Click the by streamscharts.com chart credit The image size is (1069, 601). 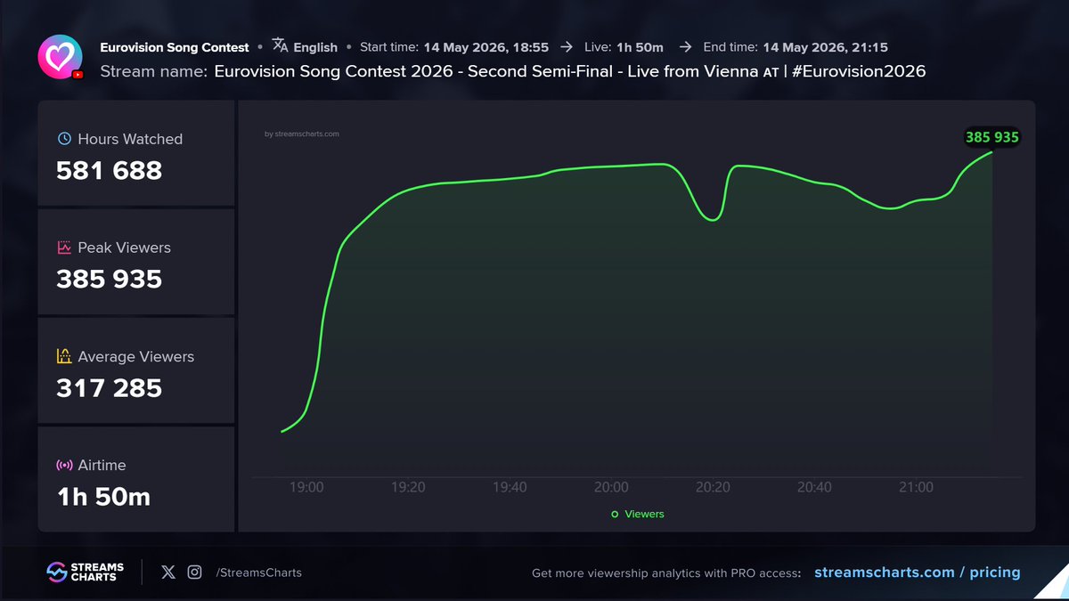(302, 134)
